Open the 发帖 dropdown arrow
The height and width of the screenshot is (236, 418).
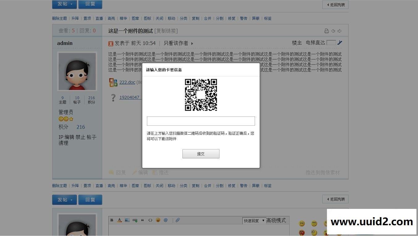click(72, 4)
